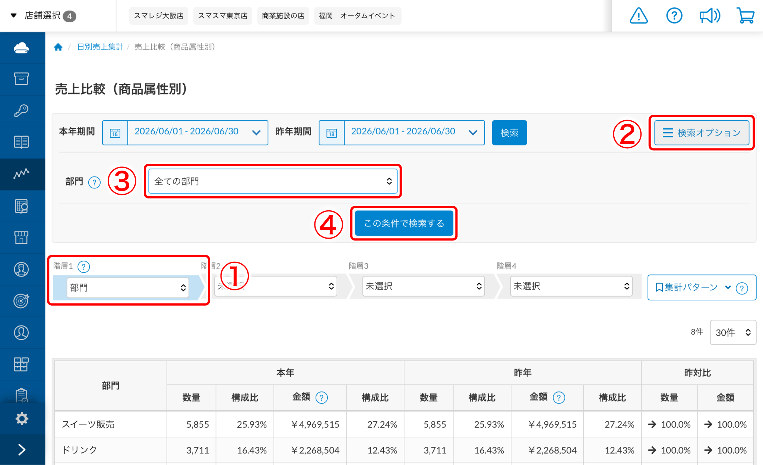The image size is (763, 465).
Task: Show help for 部門 filter
Action: pos(94,182)
